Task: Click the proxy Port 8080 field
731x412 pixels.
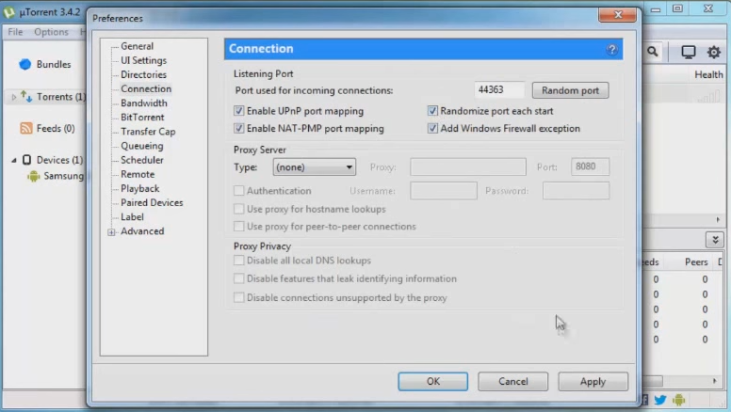Action: [591, 166]
